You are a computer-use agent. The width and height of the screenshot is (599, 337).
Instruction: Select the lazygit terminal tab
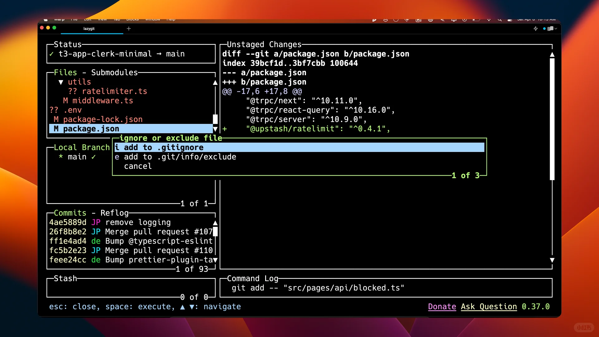89,28
